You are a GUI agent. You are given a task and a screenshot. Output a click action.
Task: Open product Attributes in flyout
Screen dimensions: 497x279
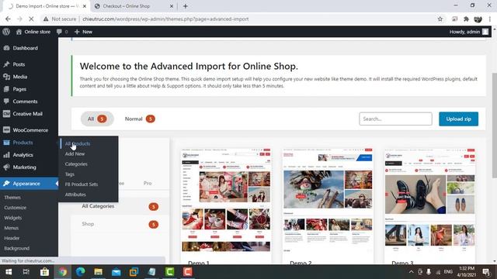click(75, 195)
